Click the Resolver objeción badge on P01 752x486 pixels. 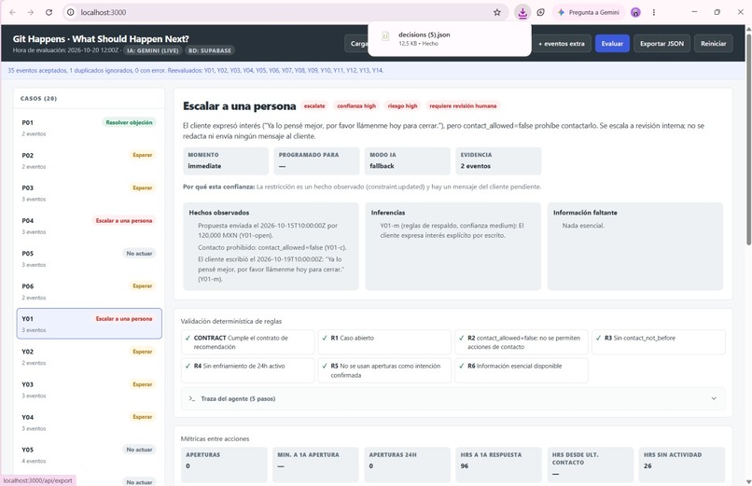pos(129,123)
